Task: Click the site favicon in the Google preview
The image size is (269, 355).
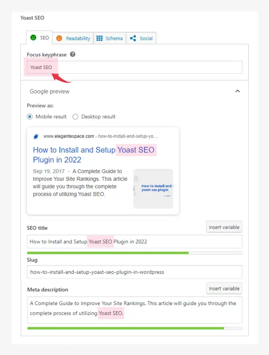Action: tap(36, 136)
